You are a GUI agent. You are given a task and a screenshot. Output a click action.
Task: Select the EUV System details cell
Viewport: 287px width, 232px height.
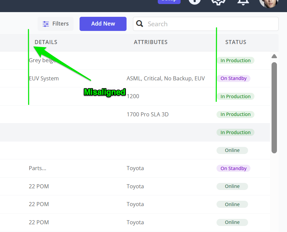point(44,78)
